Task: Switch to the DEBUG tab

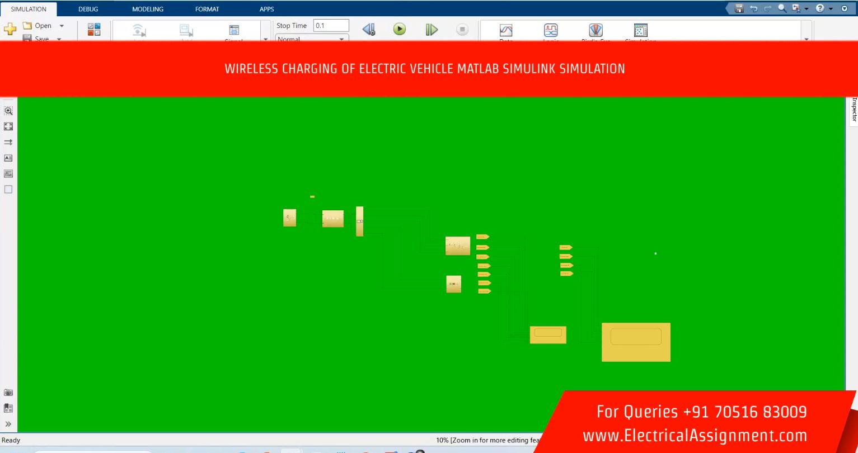Action: (x=88, y=9)
